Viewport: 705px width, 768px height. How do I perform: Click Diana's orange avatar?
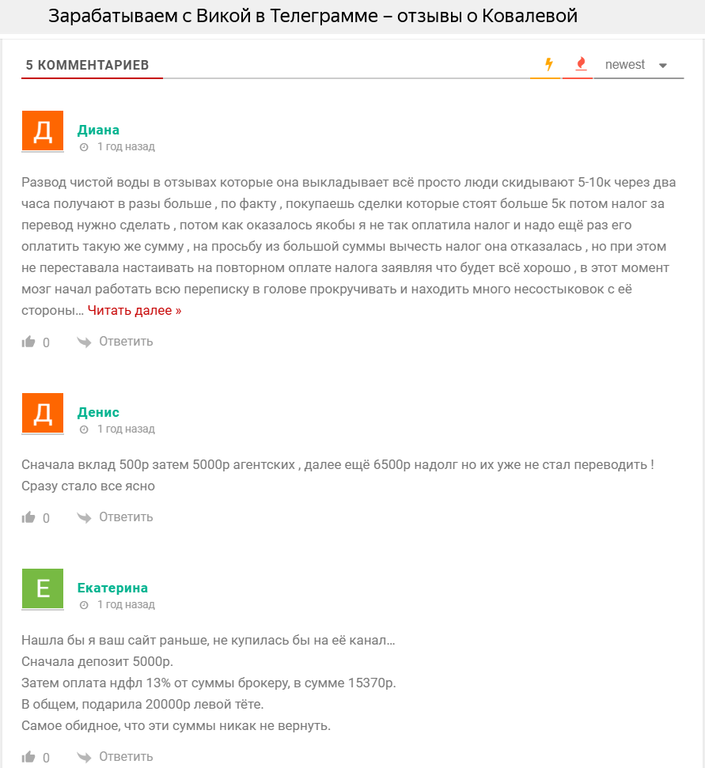(x=43, y=131)
